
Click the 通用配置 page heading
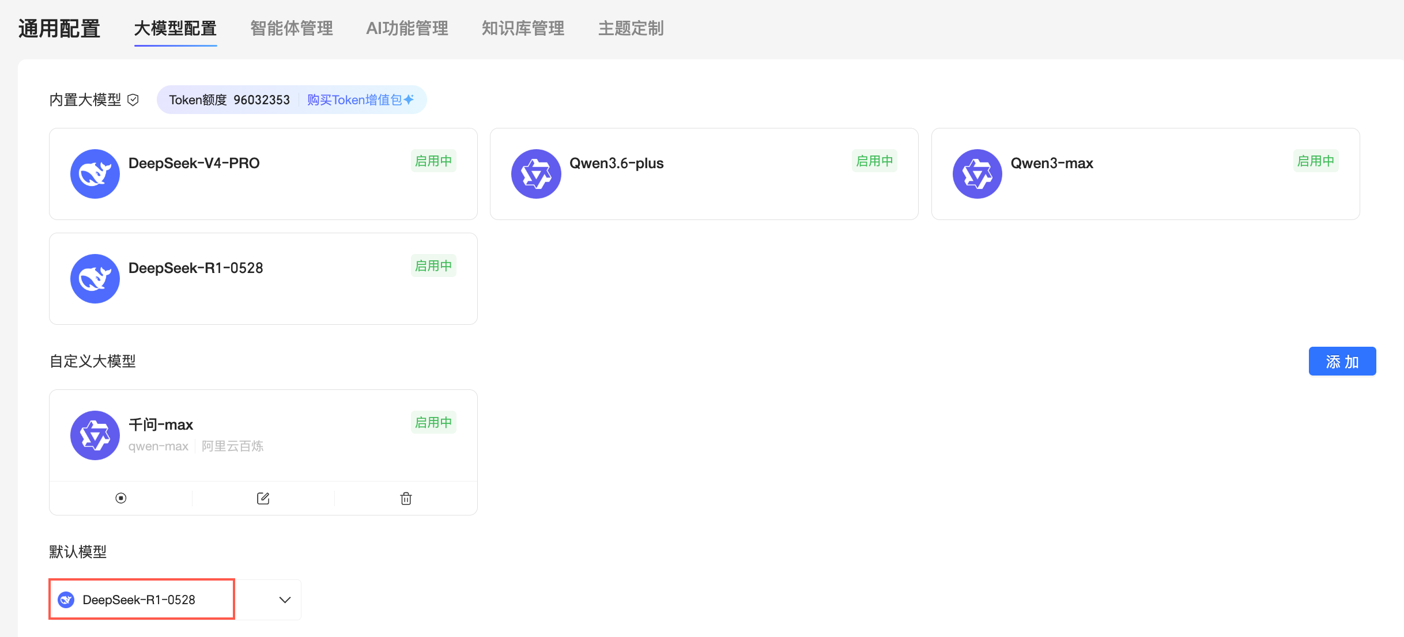tap(59, 28)
